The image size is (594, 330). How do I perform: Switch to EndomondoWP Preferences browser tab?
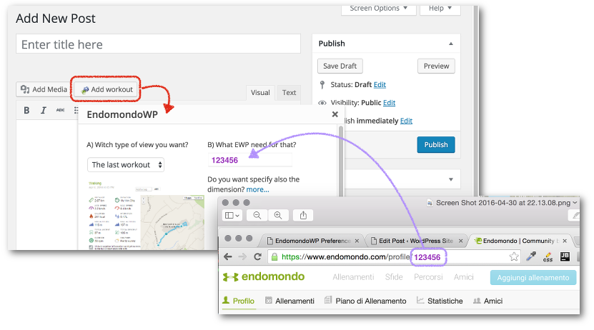[311, 241]
